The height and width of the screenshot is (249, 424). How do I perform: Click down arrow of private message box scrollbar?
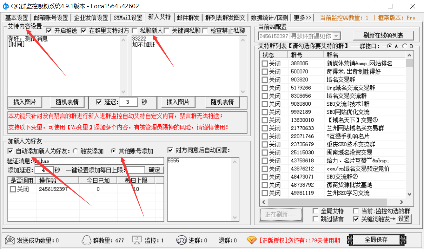pyautogui.click(x=243, y=91)
